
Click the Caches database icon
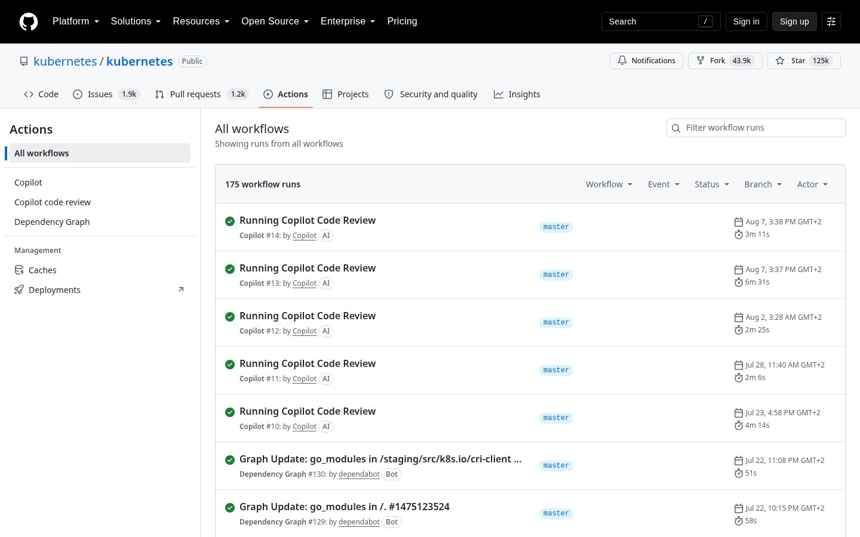(x=19, y=270)
